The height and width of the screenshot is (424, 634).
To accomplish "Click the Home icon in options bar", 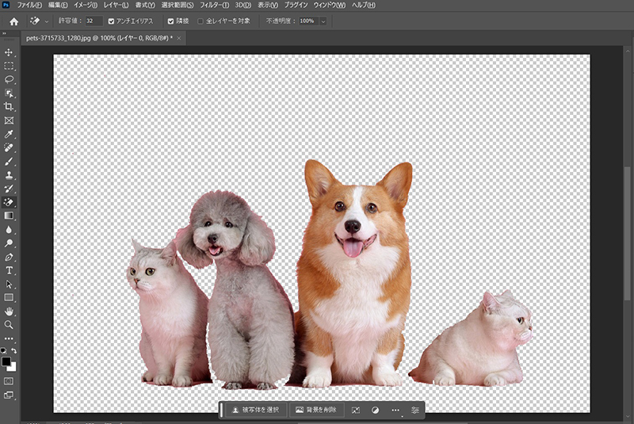I will pyautogui.click(x=13, y=21).
